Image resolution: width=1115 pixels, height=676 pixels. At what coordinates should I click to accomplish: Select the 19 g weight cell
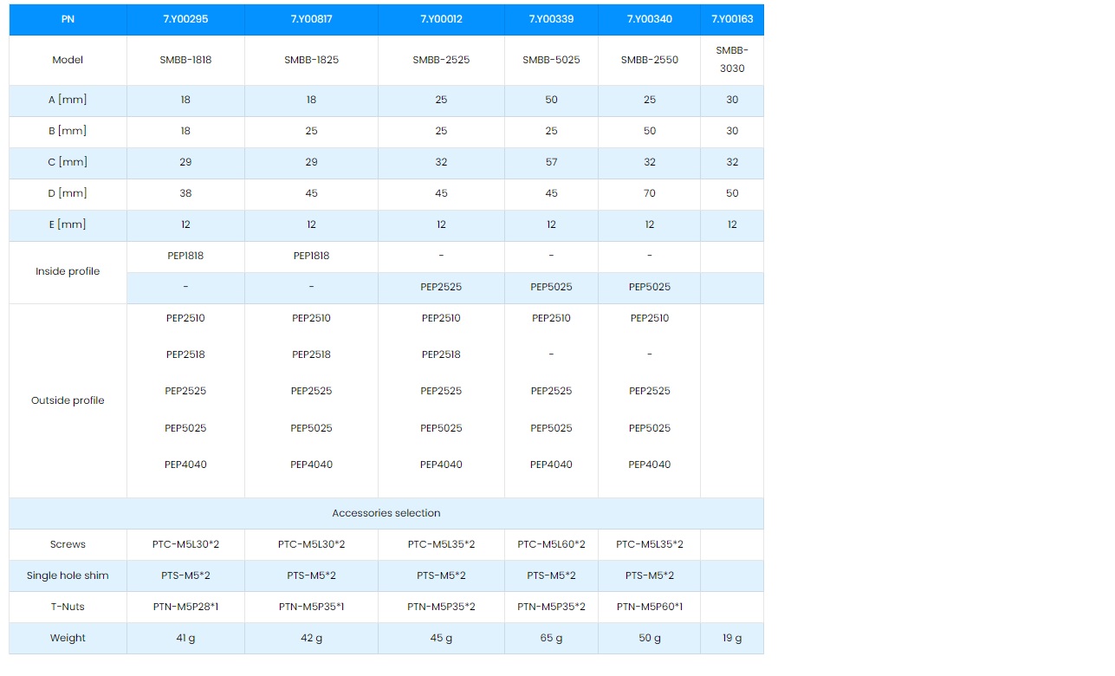click(x=732, y=638)
